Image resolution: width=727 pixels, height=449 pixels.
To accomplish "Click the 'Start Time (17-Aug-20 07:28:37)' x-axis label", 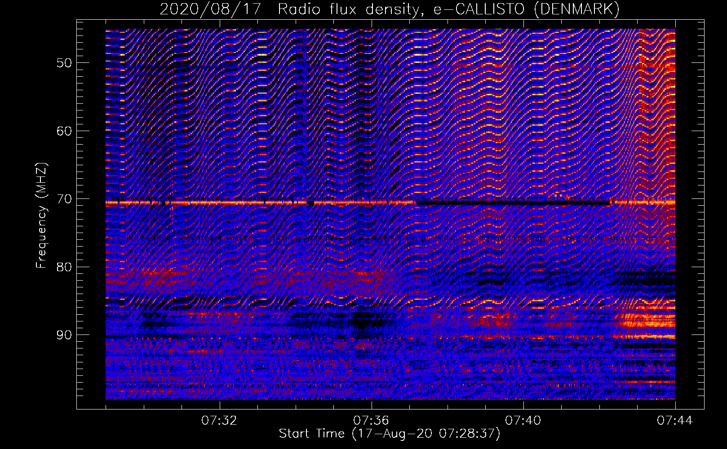I will [x=390, y=434].
